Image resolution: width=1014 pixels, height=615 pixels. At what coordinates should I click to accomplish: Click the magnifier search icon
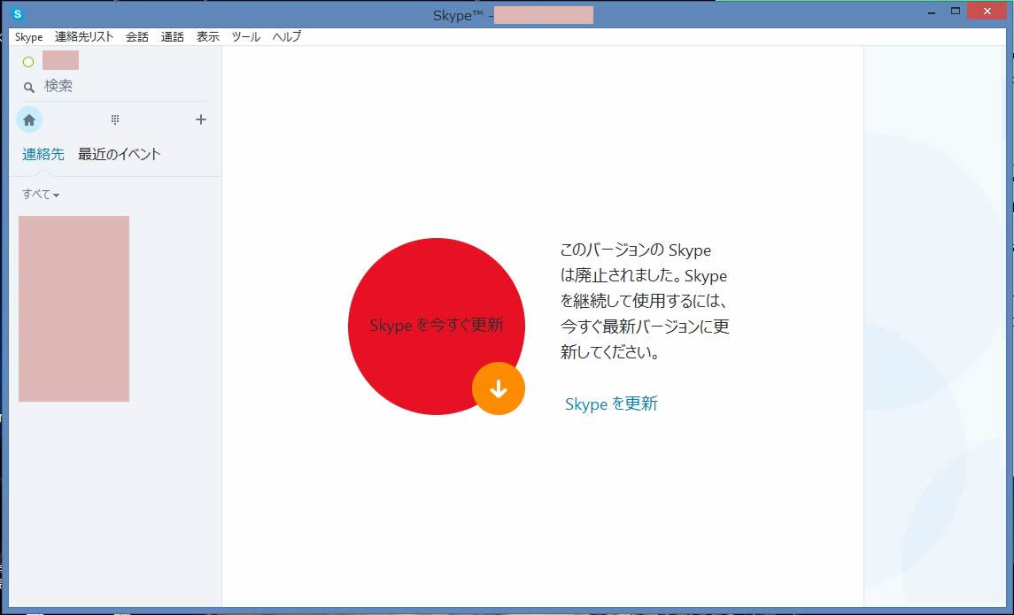coord(29,88)
